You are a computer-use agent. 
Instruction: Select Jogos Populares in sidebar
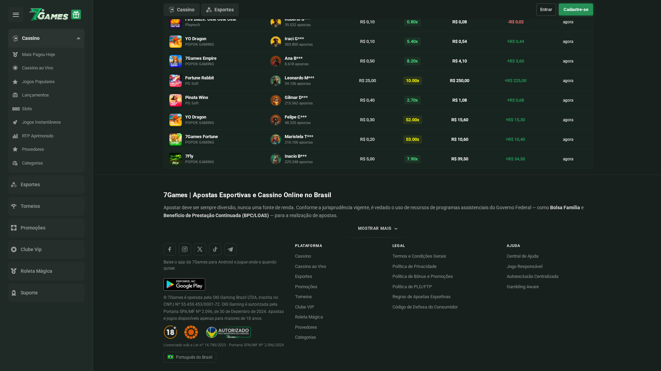(46, 82)
